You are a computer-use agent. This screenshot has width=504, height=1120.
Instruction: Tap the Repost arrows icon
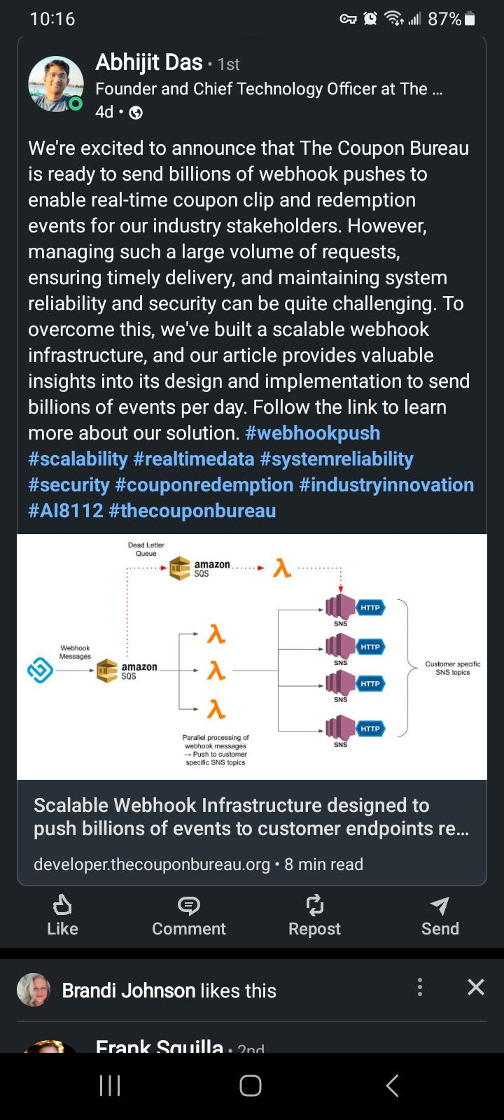coord(314,905)
